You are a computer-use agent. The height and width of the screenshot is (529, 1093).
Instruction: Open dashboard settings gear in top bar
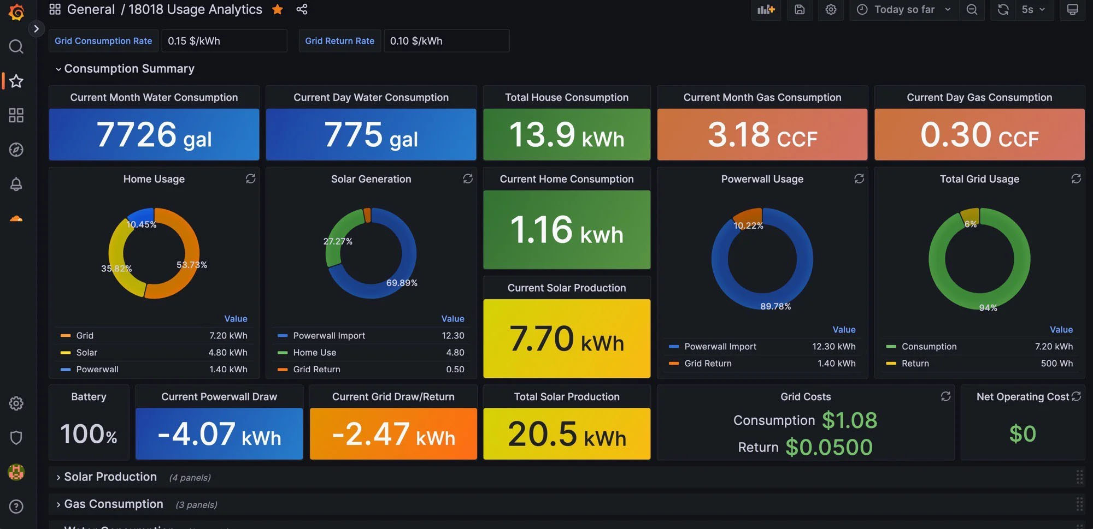(831, 10)
